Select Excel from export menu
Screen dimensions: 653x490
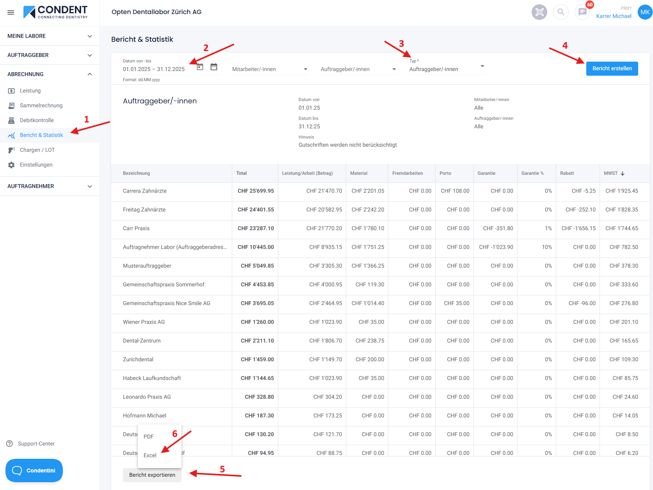point(150,455)
